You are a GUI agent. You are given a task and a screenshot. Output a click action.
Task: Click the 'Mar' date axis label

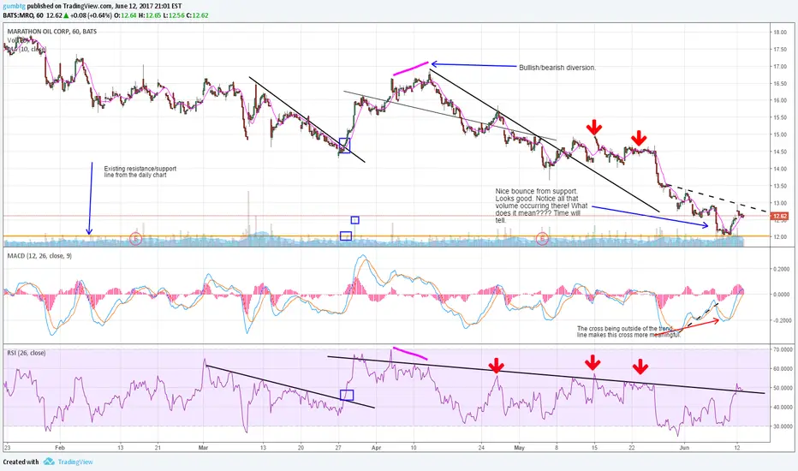click(x=203, y=448)
